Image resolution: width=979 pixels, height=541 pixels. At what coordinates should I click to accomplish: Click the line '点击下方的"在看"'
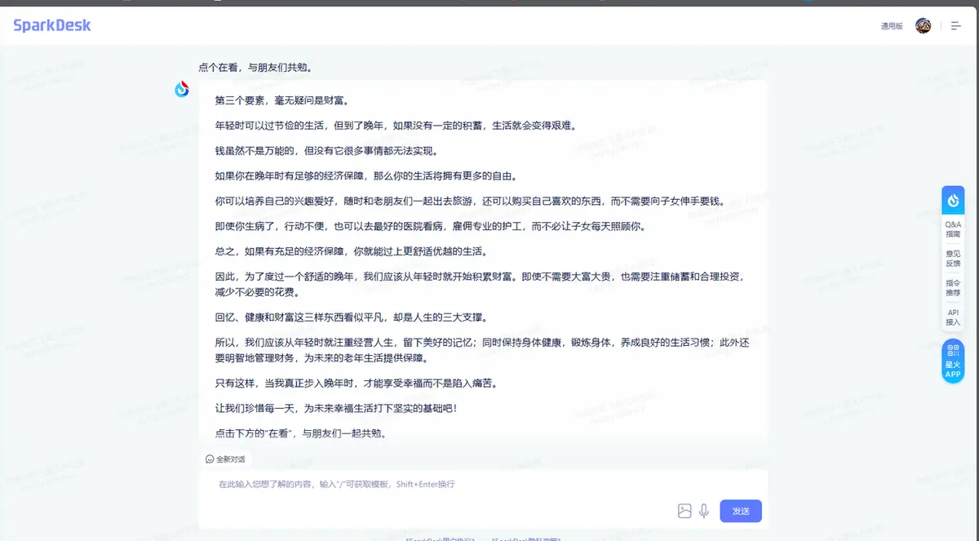pos(300,433)
